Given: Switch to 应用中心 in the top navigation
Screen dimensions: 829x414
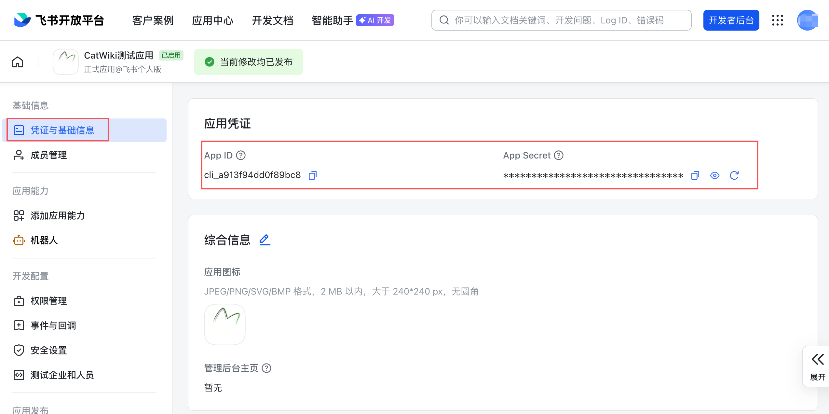Looking at the screenshot, I should pyautogui.click(x=212, y=20).
